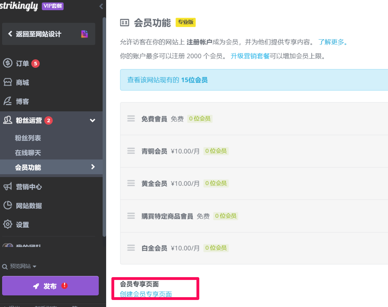This screenshot has width=388, height=307.
Task: Click the rocket icon on 发布
Action: click(x=36, y=286)
